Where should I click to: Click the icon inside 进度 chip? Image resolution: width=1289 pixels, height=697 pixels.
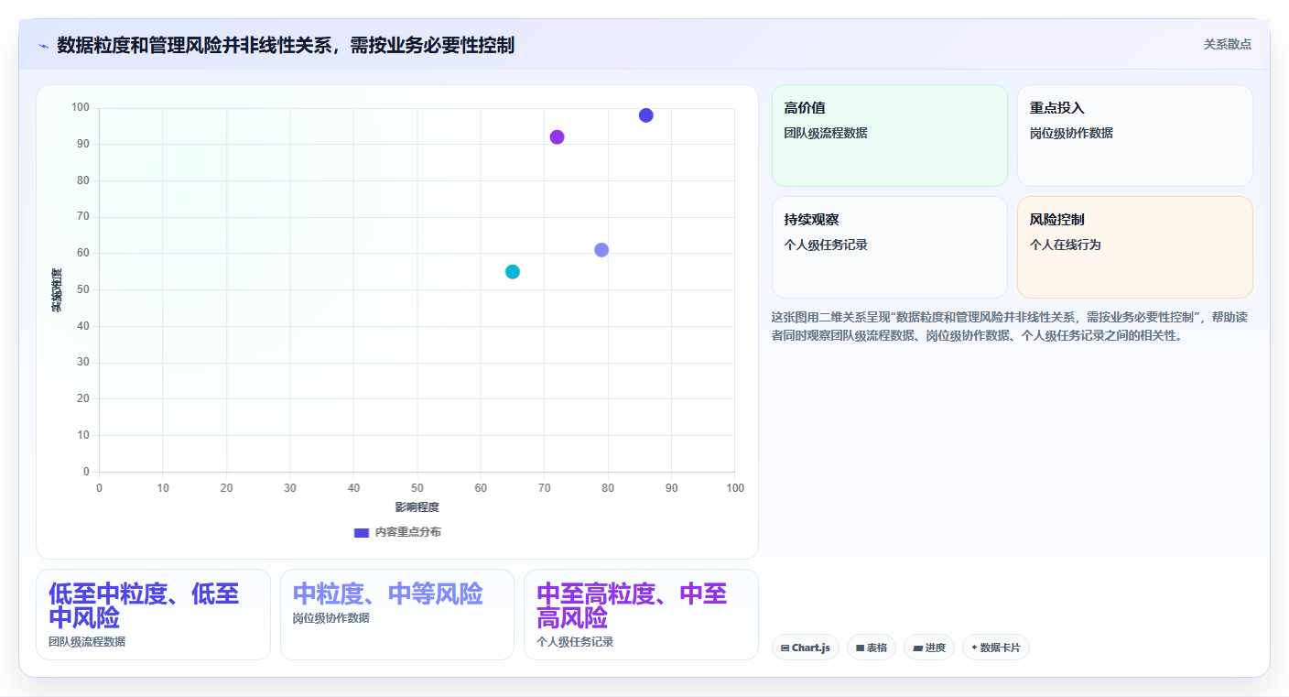917,648
